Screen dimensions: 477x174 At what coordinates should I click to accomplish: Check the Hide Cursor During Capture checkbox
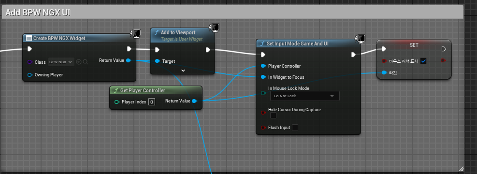point(273,116)
